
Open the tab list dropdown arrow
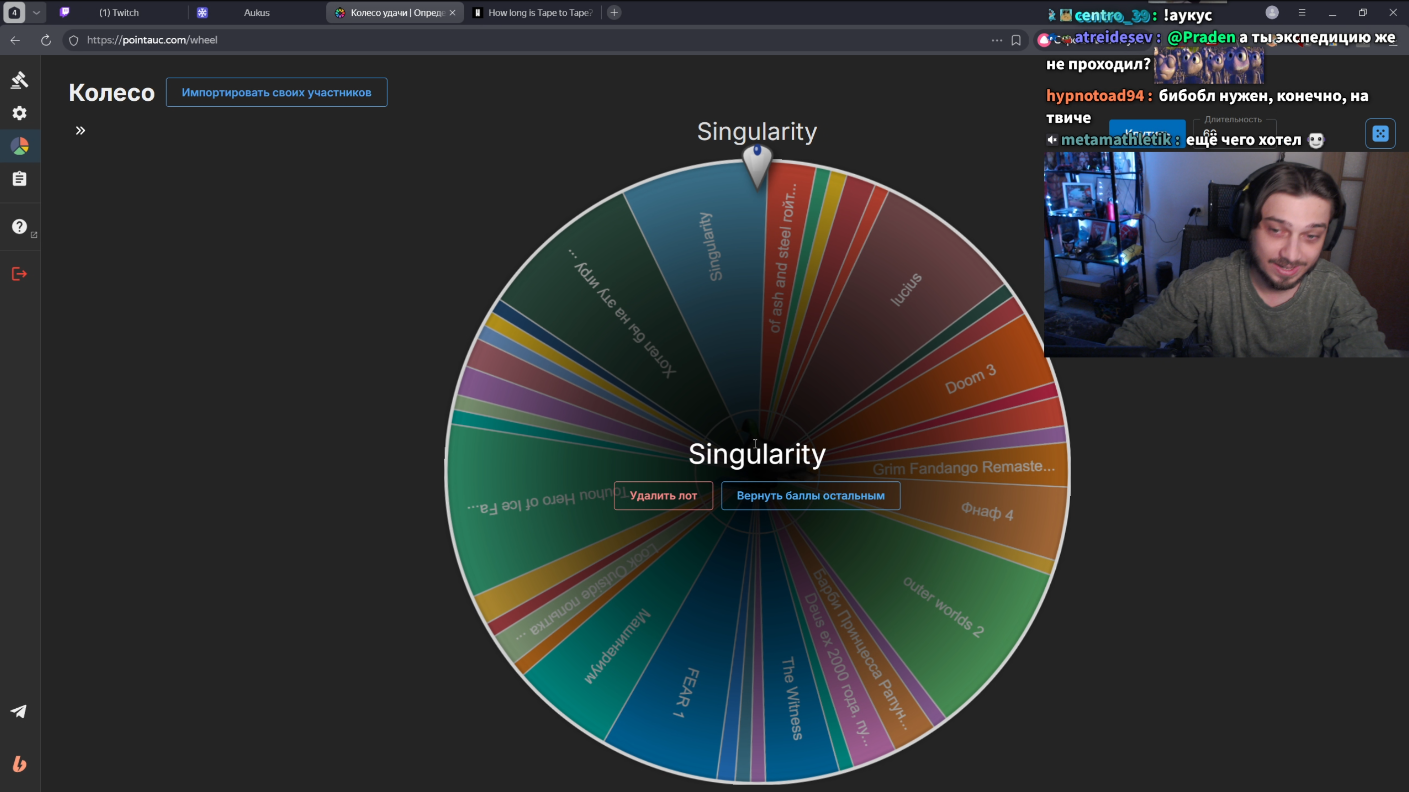36,12
